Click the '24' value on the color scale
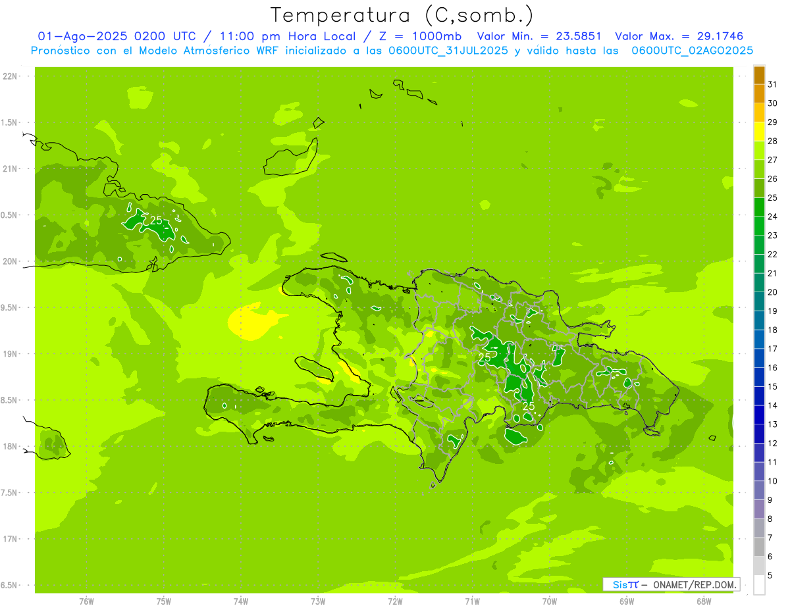Screen dimensions: 790x610 (x=772, y=216)
